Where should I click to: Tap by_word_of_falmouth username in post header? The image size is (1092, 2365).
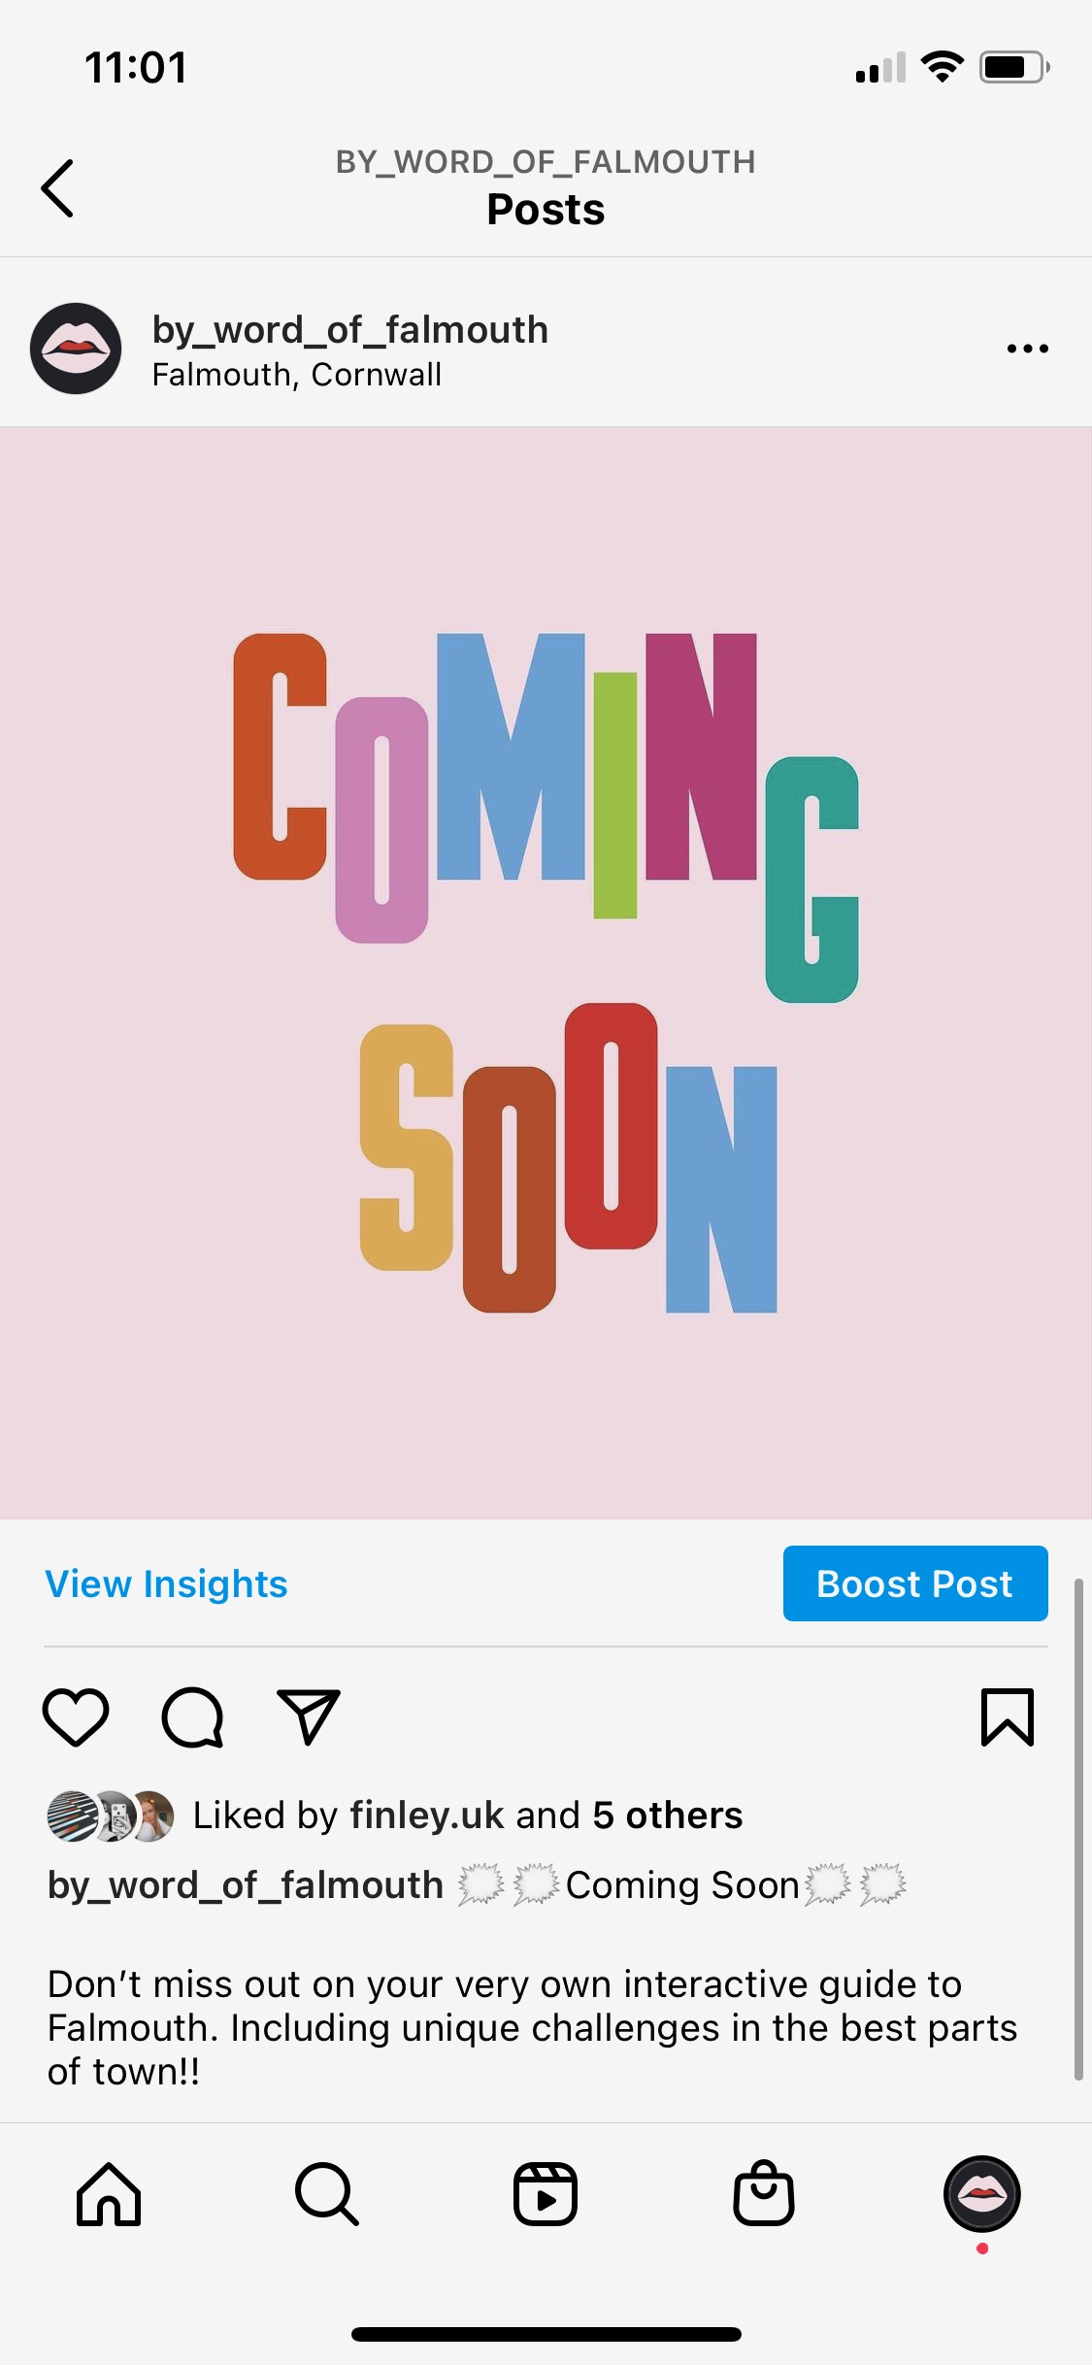350,330
